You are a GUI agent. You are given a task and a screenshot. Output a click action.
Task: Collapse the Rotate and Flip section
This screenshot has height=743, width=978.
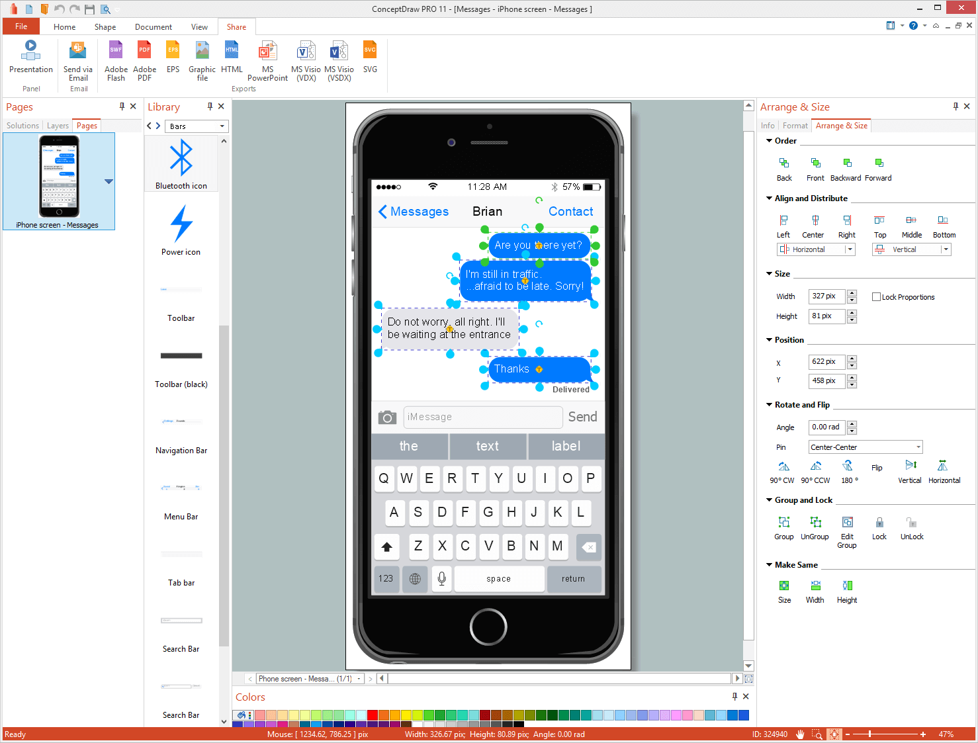(769, 405)
